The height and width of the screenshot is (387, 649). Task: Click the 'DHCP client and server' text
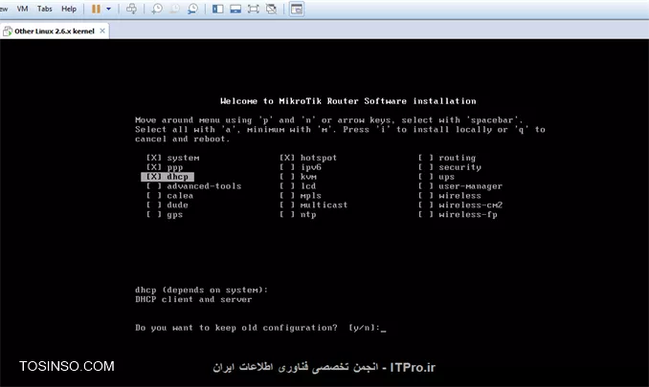click(193, 299)
